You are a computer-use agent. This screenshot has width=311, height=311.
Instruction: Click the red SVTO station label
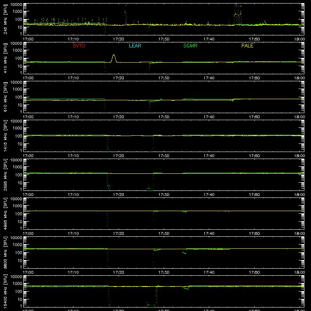(79, 45)
